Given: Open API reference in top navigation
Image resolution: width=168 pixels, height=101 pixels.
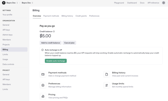Looking at the screenshot, I should tap(153, 3).
